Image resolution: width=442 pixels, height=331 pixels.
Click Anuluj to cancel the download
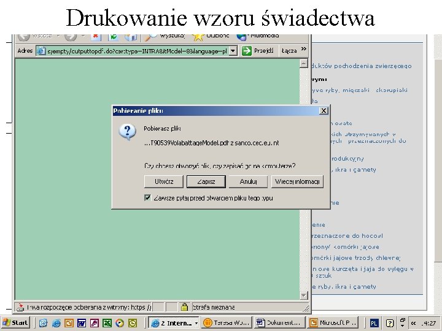point(248,181)
